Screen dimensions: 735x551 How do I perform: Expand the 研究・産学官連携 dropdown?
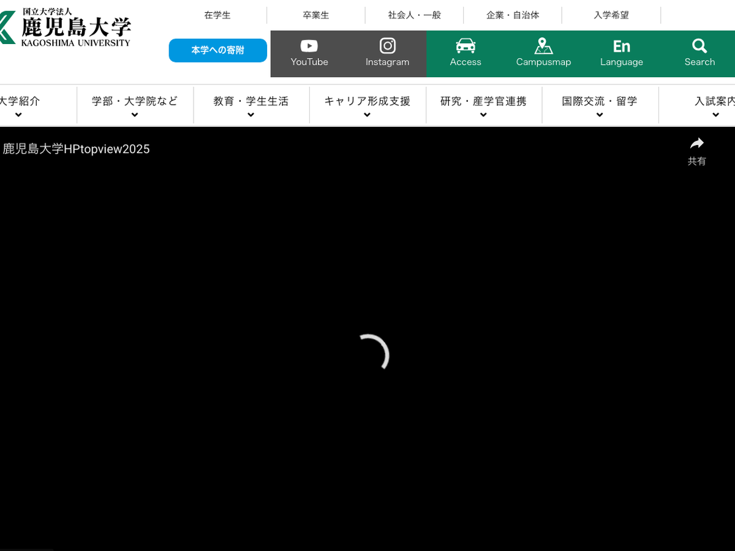pyautogui.click(x=483, y=105)
